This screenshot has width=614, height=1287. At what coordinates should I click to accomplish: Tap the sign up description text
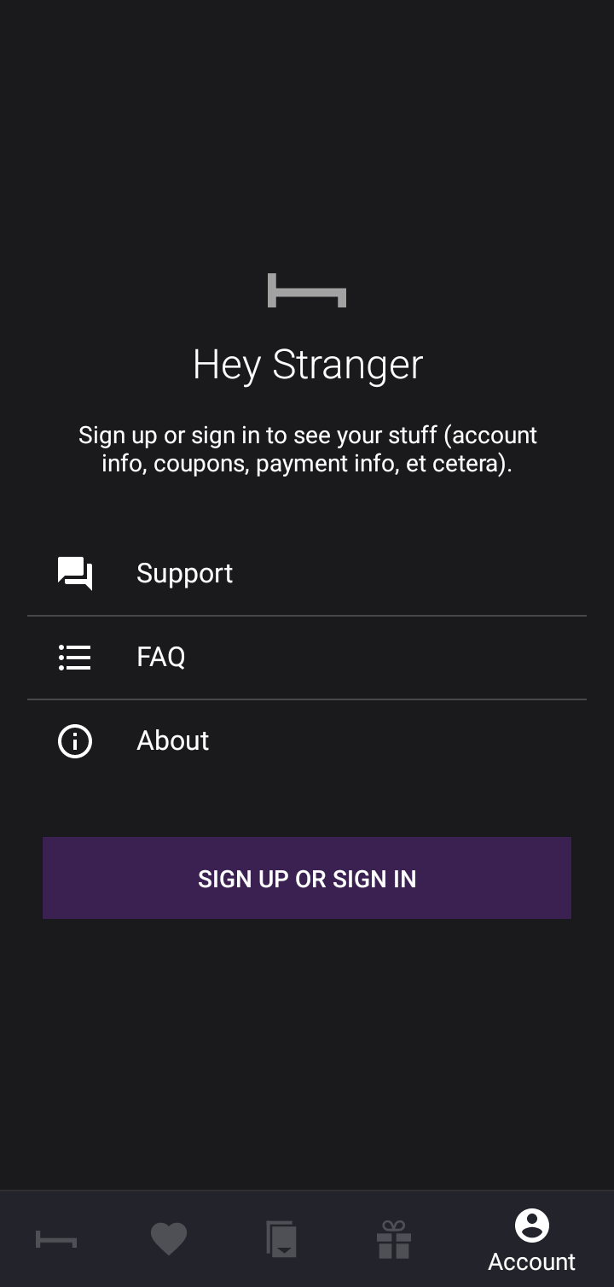[308, 449]
